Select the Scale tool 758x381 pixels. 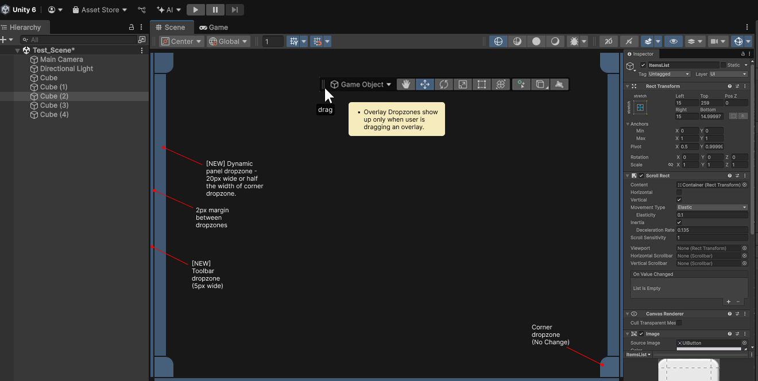click(x=463, y=84)
